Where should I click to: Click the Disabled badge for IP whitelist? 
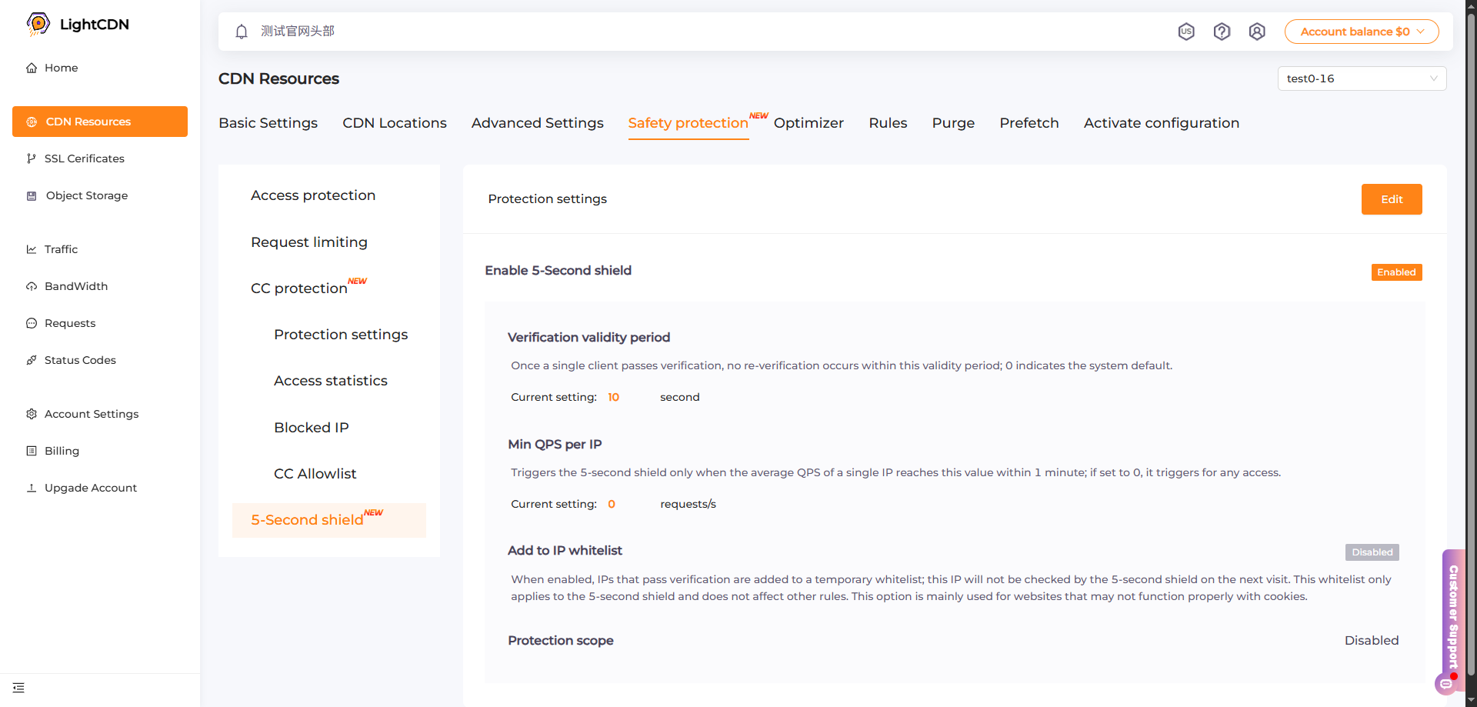[1372, 552]
